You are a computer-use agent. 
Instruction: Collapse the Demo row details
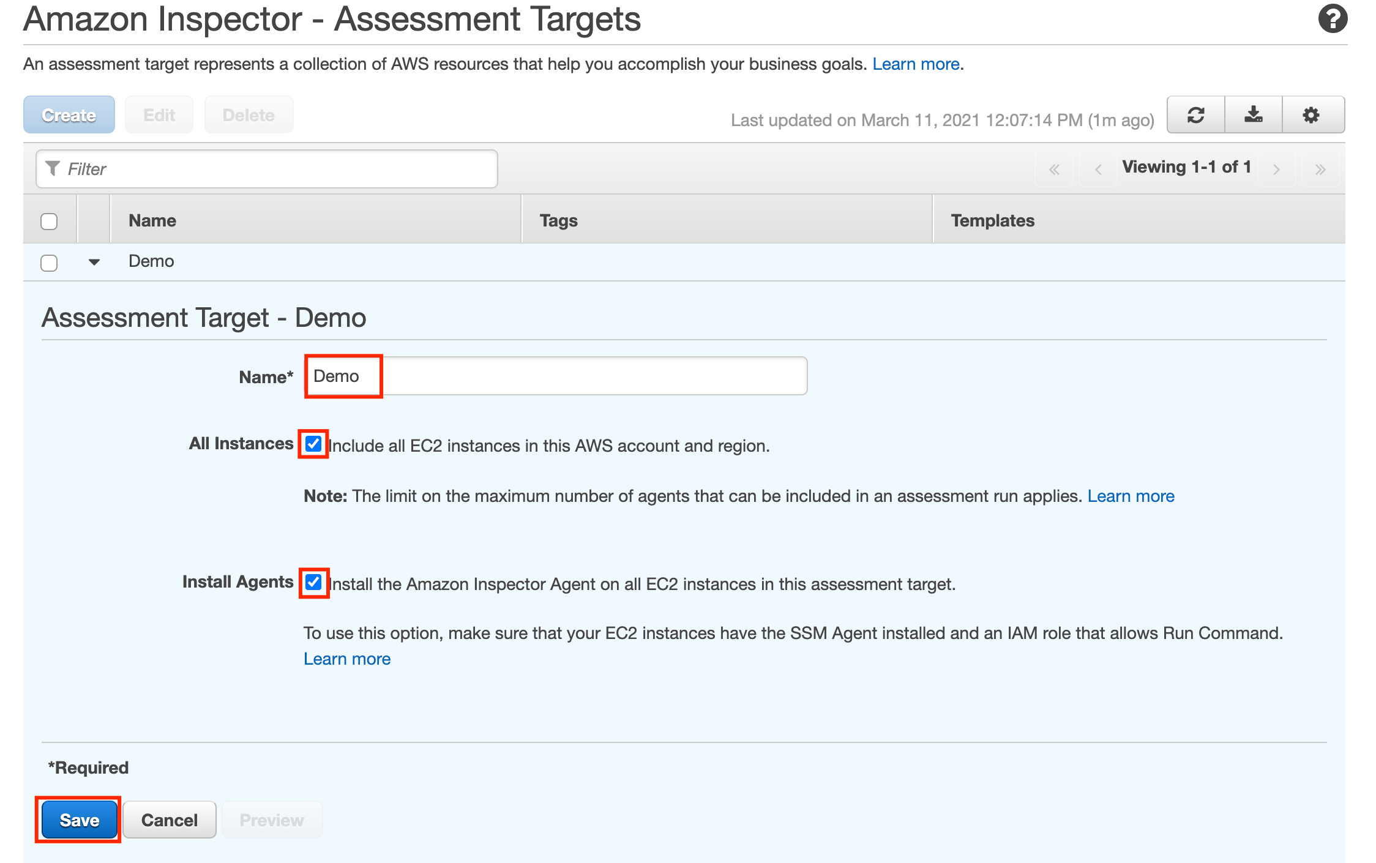[94, 262]
